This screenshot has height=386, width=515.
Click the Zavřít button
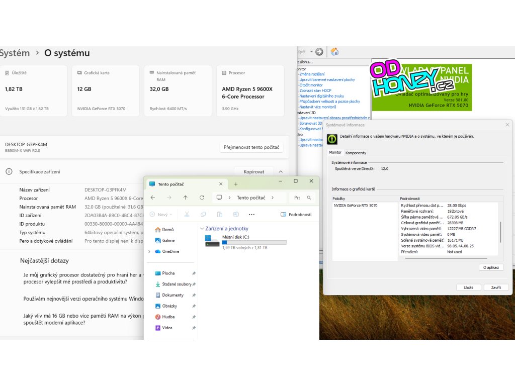[496, 287]
